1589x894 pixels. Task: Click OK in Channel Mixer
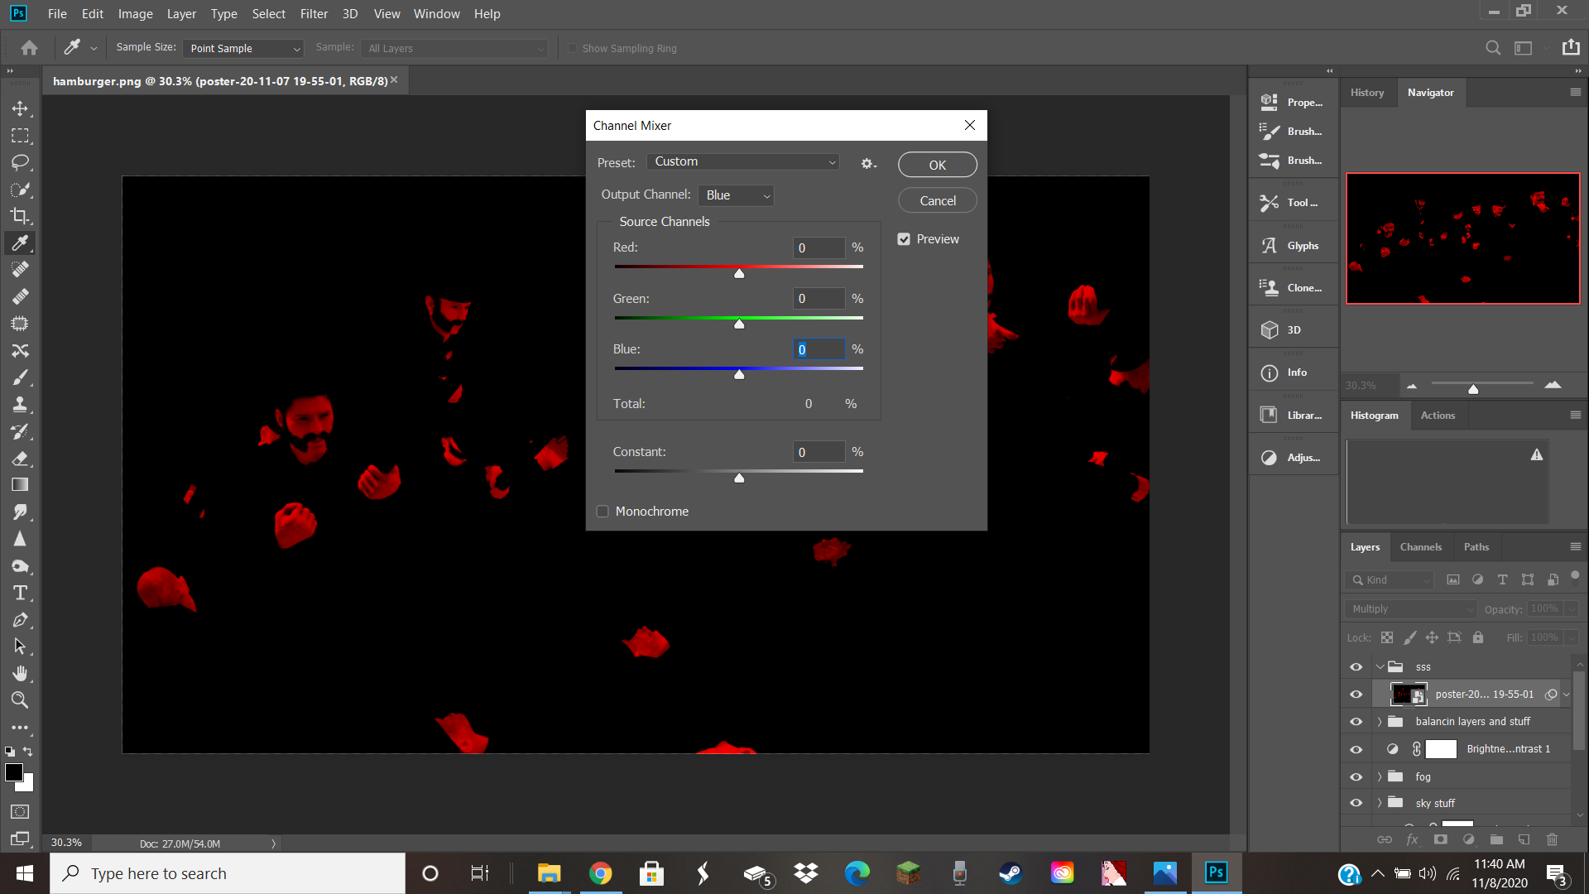click(x=937, y=165)
